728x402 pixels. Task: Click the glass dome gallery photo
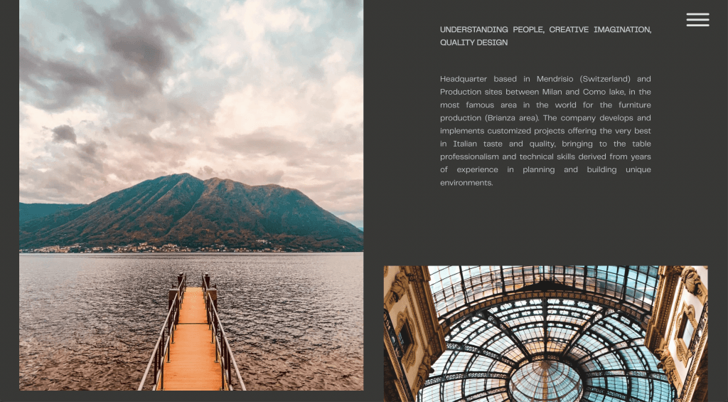click(545, 334)
